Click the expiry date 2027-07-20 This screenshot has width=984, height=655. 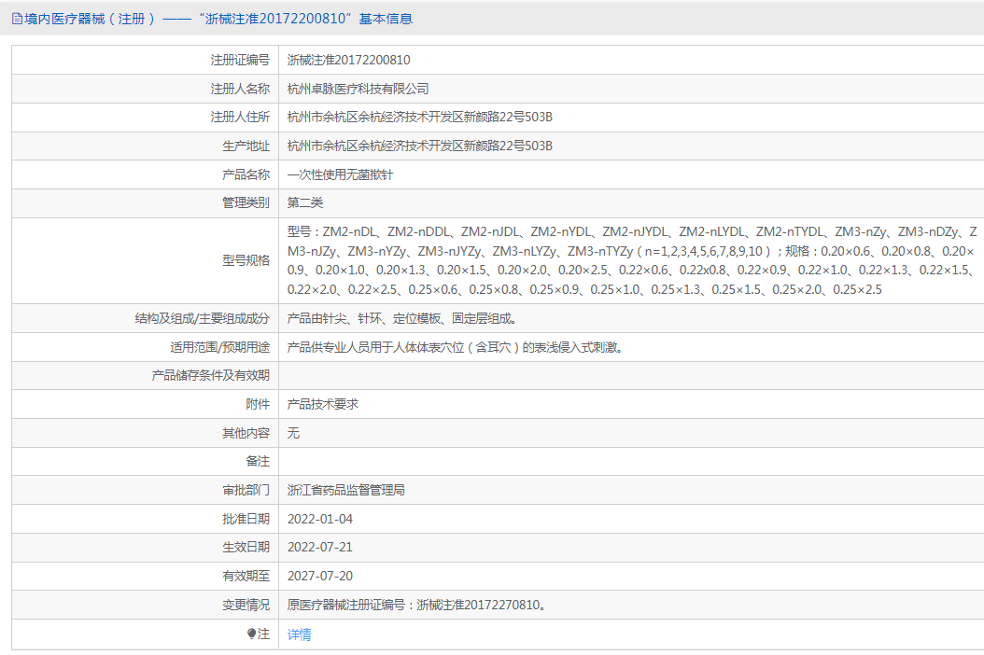319,576
